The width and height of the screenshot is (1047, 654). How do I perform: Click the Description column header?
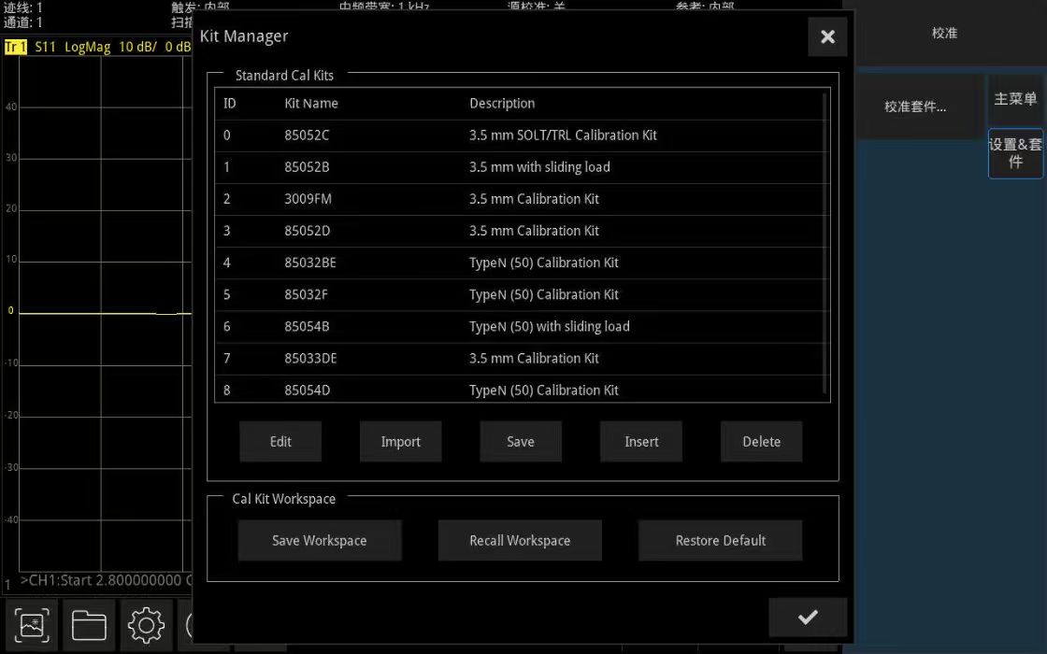502,104
